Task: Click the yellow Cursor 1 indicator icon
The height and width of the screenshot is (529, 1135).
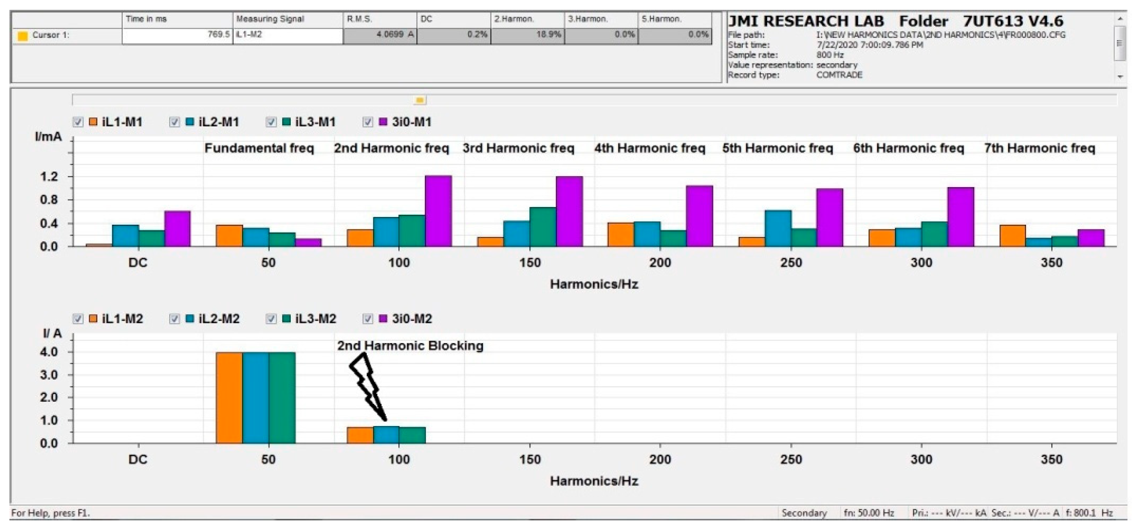Action: tap(22, 36)
